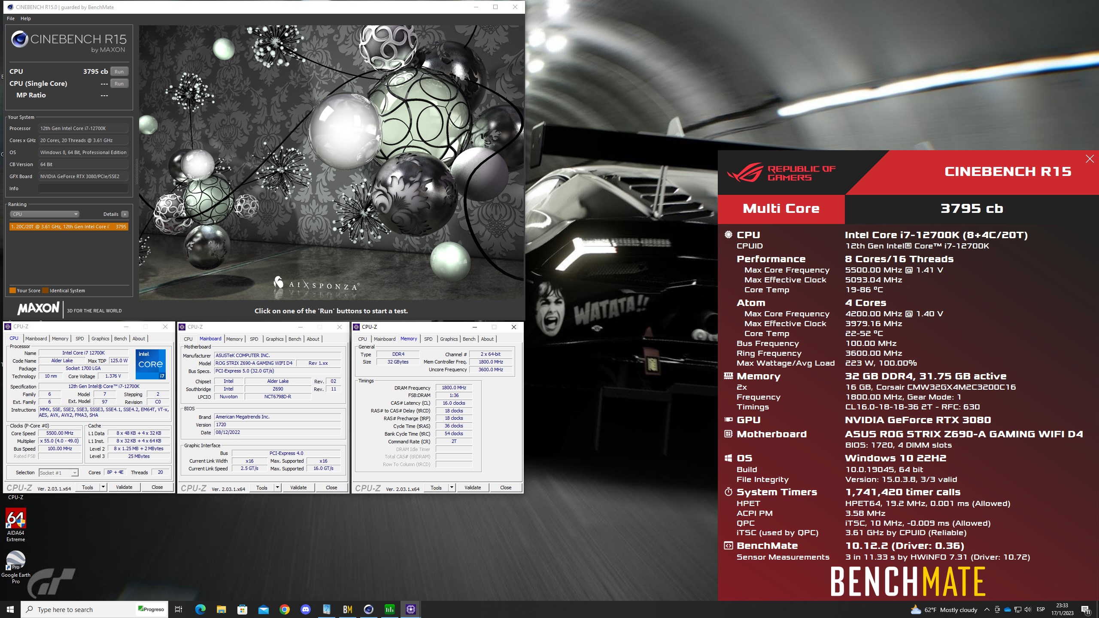Switch to Graphics tab in CPU-Z Memory window
The image size is (1099, 618).
tap(449, 339)
